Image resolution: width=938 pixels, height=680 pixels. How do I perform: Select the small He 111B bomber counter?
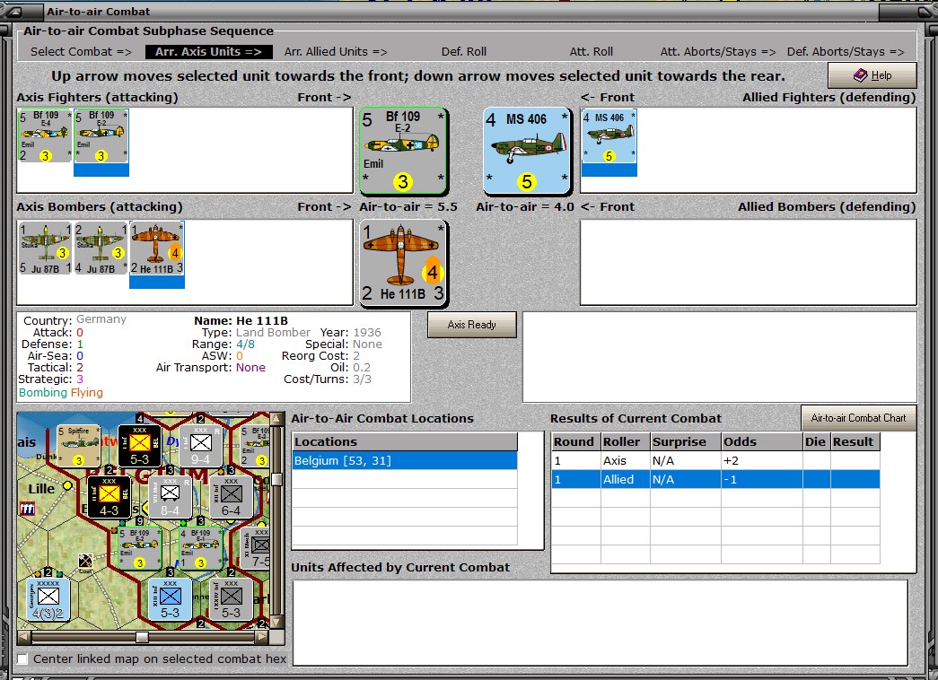pyautogui.click(x=157, y=248)
